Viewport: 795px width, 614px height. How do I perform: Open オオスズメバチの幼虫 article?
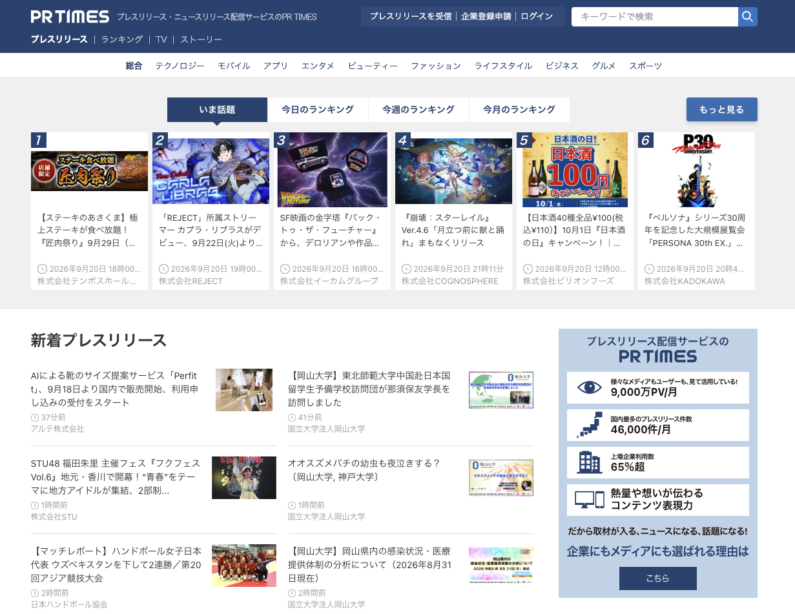coord(364,470)
